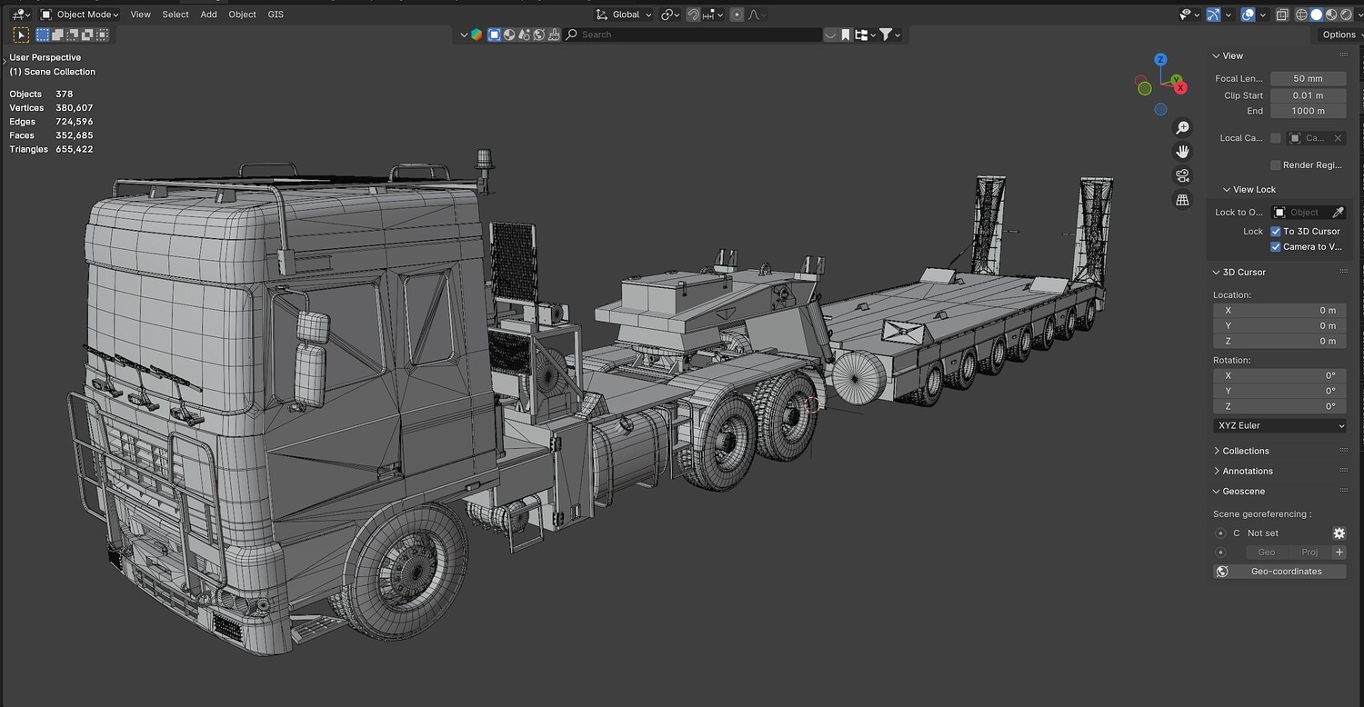Choose the extend selection mode icon
The width and height of the screenshot is (1364, 707).
57,35
